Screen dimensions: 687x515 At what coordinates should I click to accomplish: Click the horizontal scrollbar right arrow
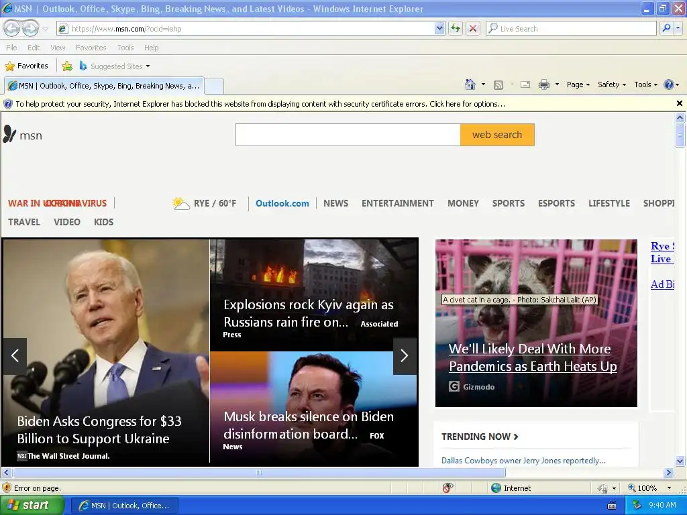pos(668,473)
